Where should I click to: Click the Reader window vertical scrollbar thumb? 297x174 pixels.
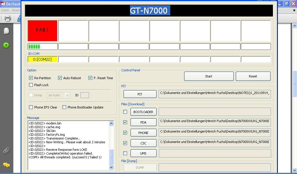[294, 84]
